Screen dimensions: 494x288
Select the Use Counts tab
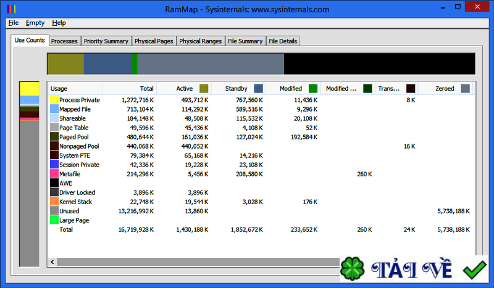coord(30,40)
